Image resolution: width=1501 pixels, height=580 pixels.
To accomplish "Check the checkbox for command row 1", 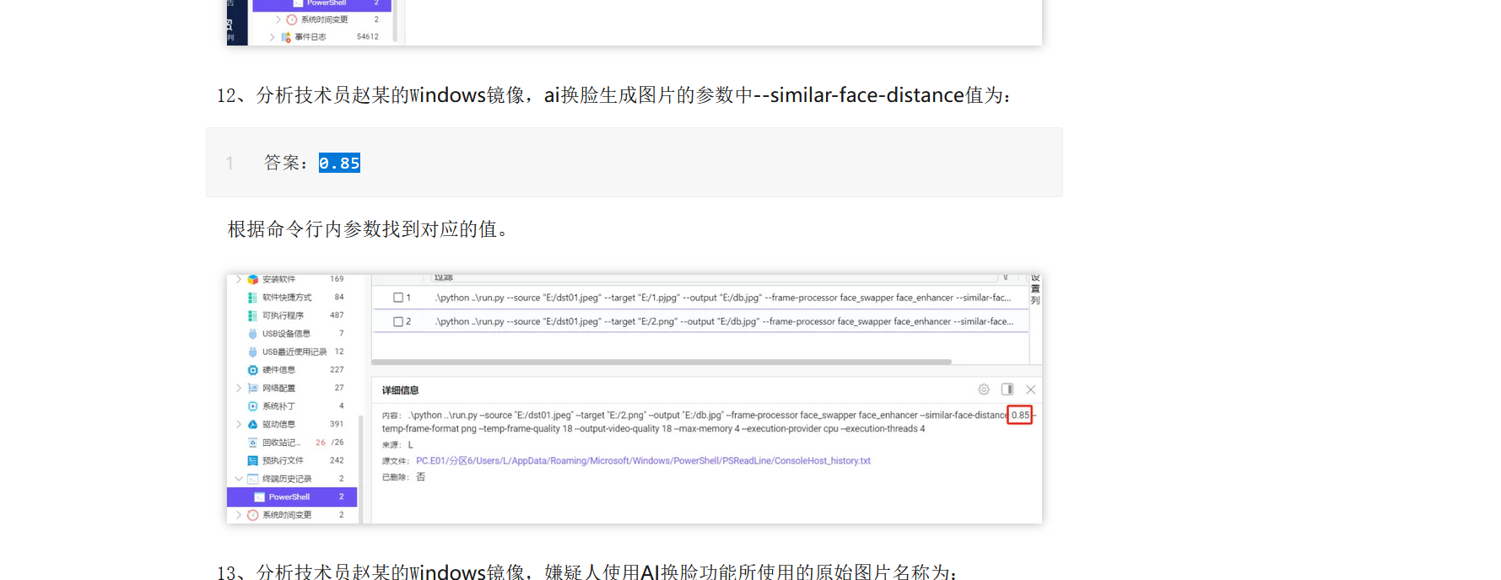I will pos(398,298).
